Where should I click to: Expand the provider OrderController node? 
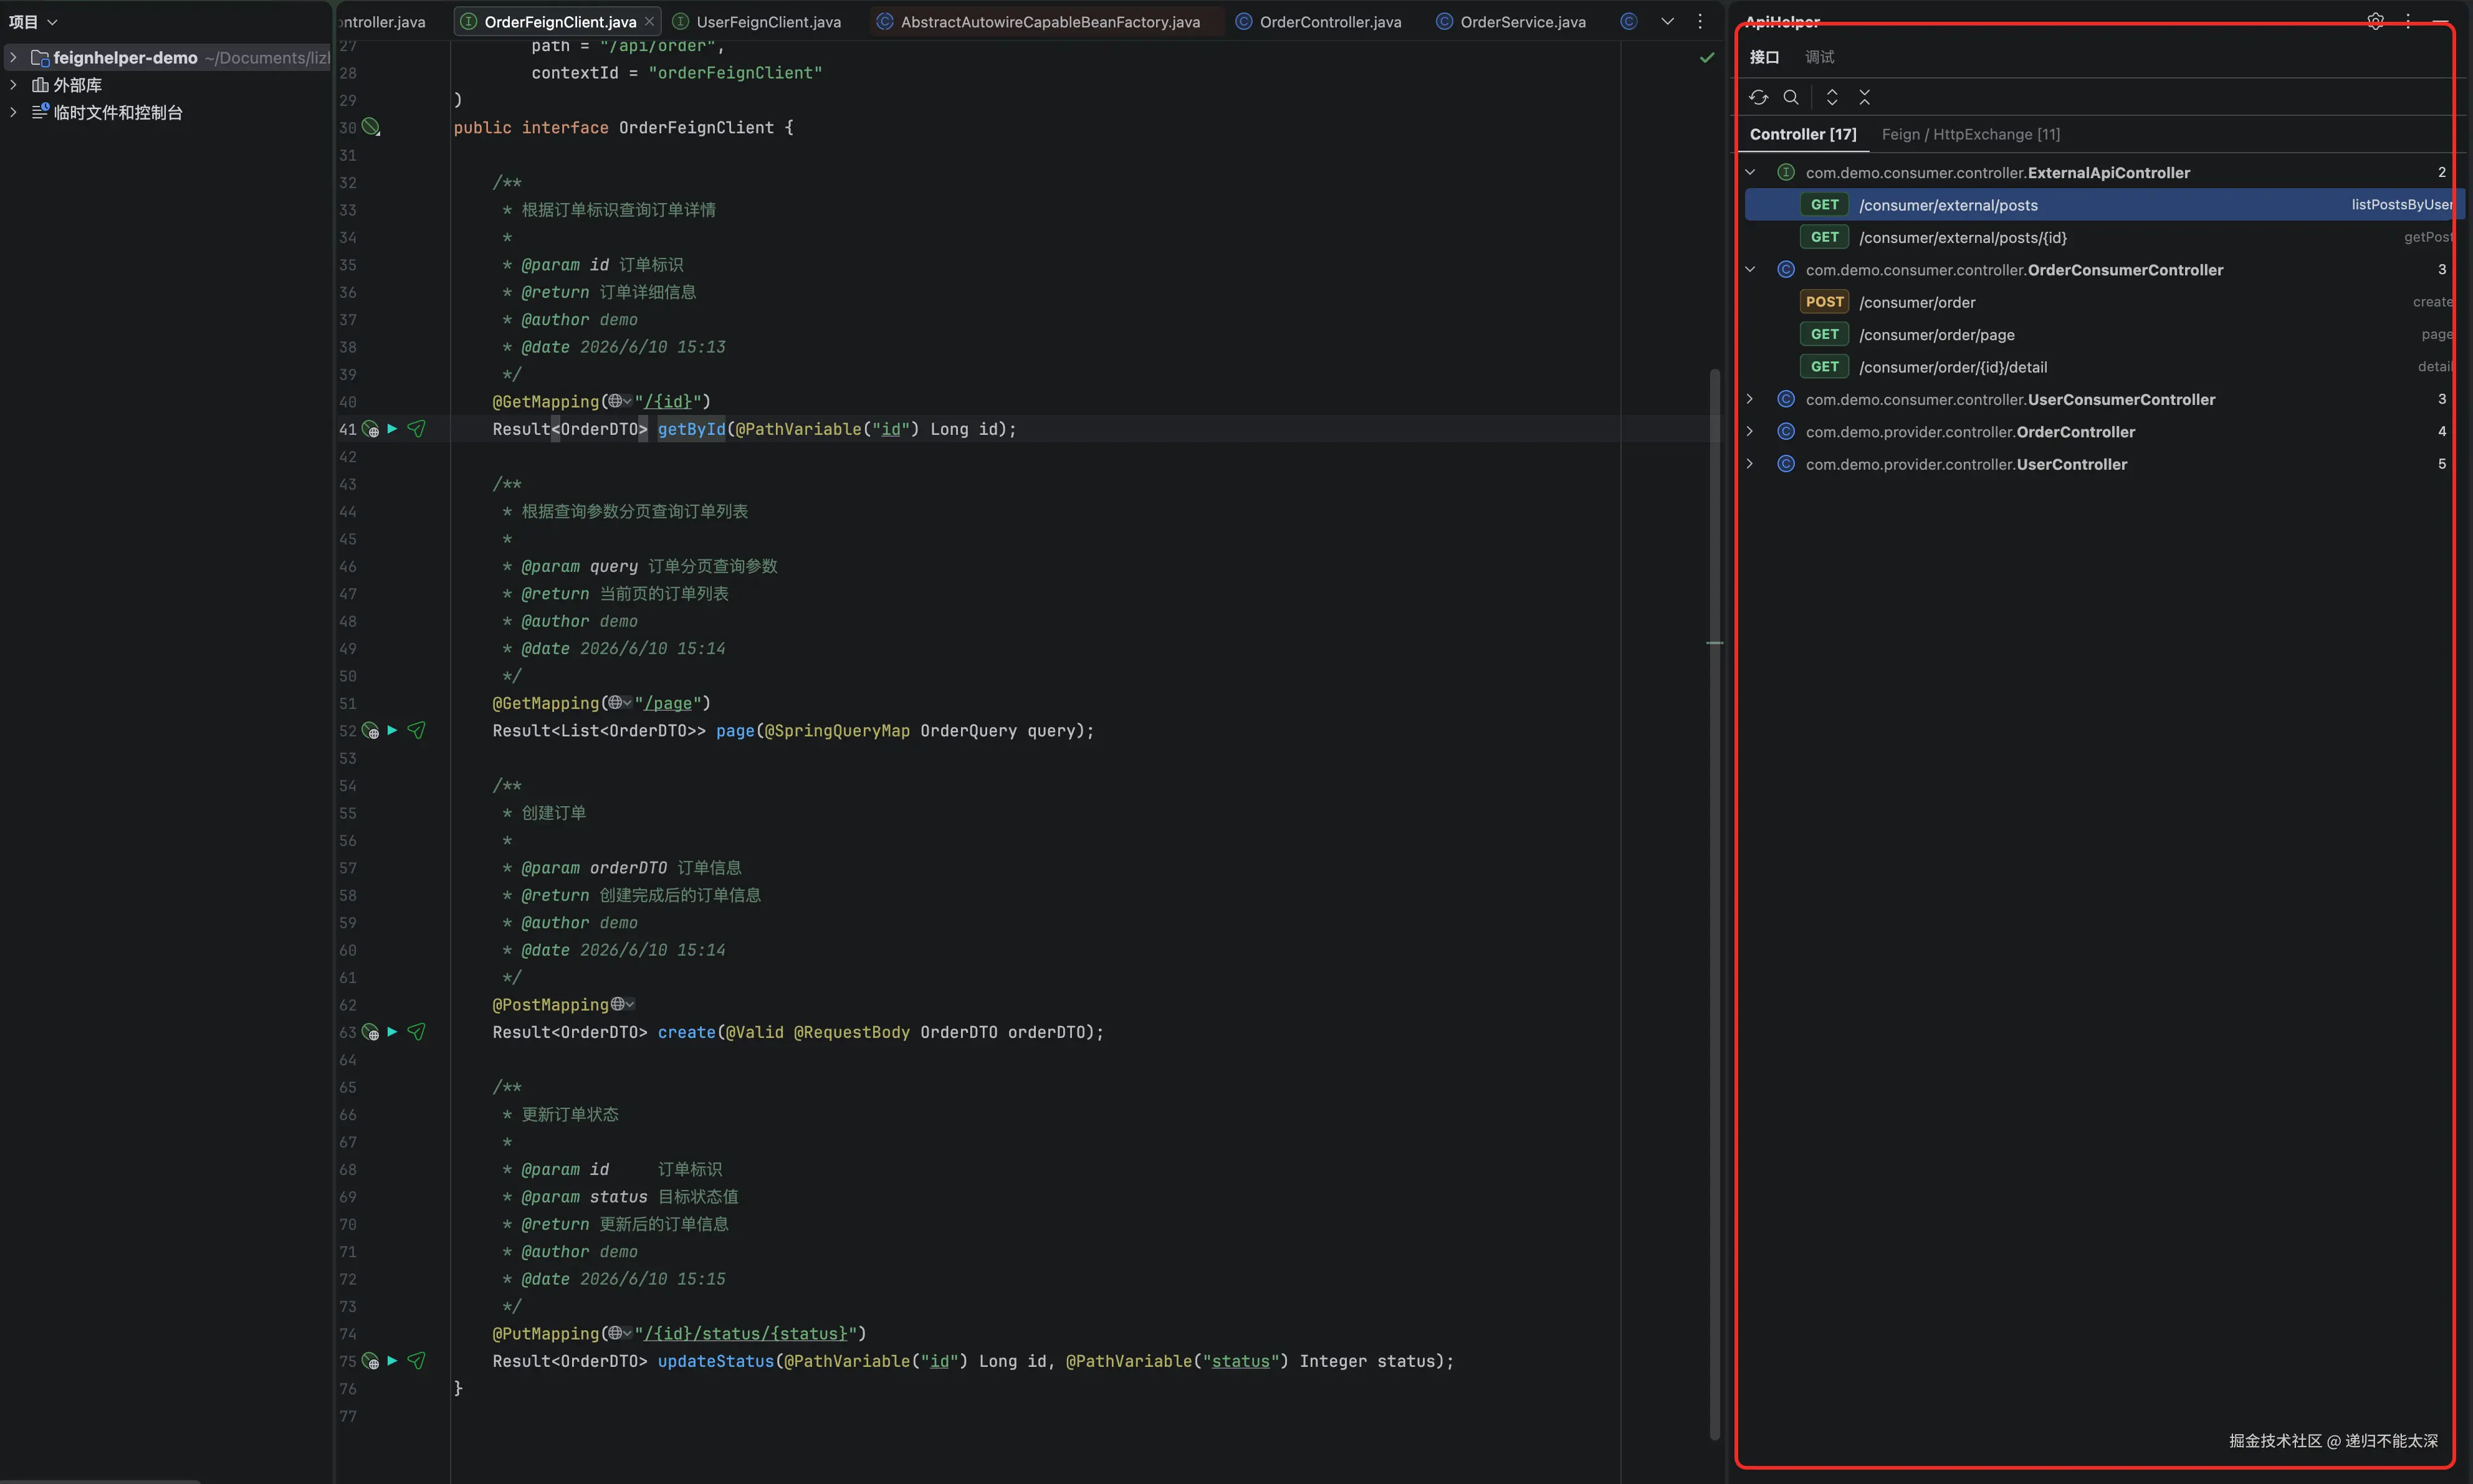coord(1749,432)
